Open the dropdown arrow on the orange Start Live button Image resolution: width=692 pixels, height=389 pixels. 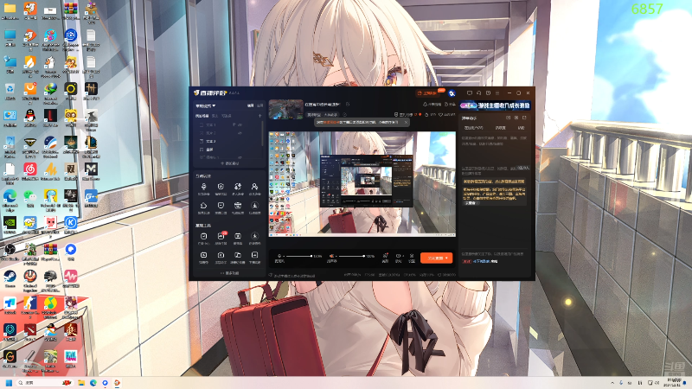446,258
